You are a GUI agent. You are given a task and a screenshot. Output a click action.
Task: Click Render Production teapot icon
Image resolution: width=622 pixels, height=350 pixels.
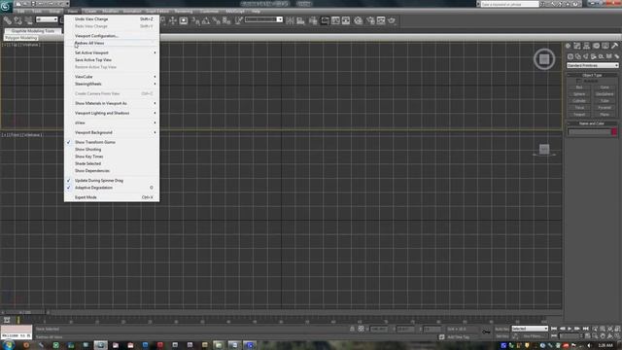[x=392, y=20]
